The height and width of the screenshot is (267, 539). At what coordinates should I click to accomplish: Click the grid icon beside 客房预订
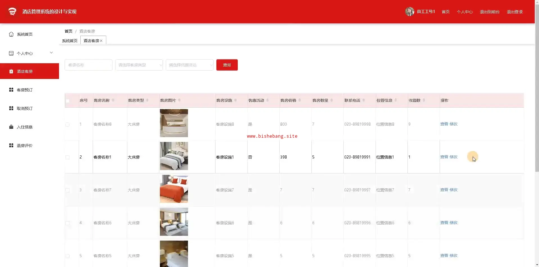[11, 90]
